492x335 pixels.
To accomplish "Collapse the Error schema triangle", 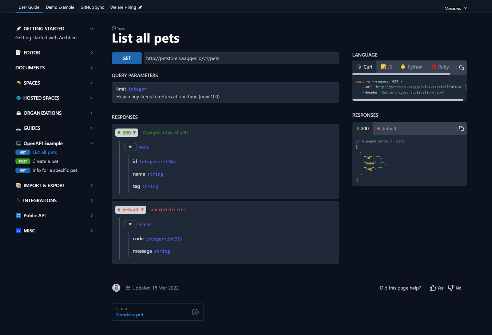I will coord(130,224).
